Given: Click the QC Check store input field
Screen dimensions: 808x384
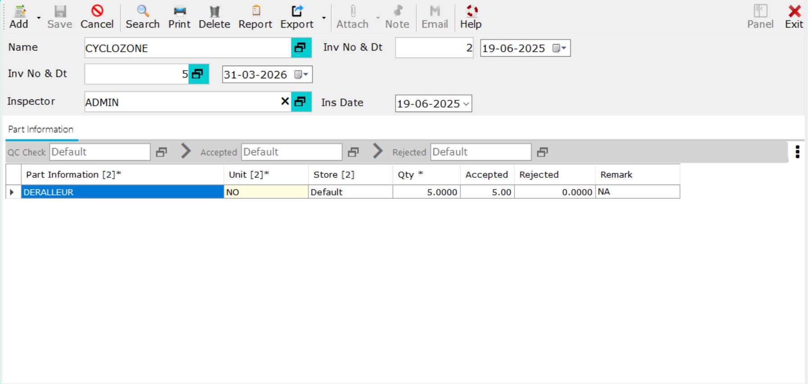Looking at the screenshot, I should 100,152.
